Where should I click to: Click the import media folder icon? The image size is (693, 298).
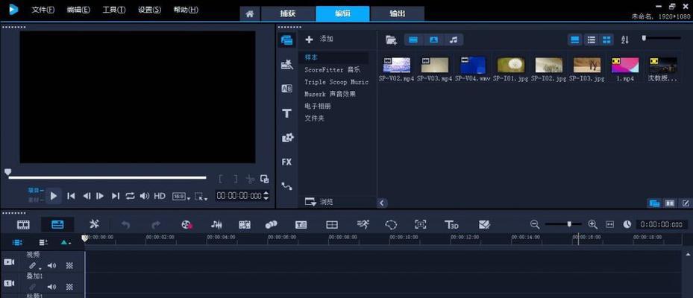[x=391, y=40]
